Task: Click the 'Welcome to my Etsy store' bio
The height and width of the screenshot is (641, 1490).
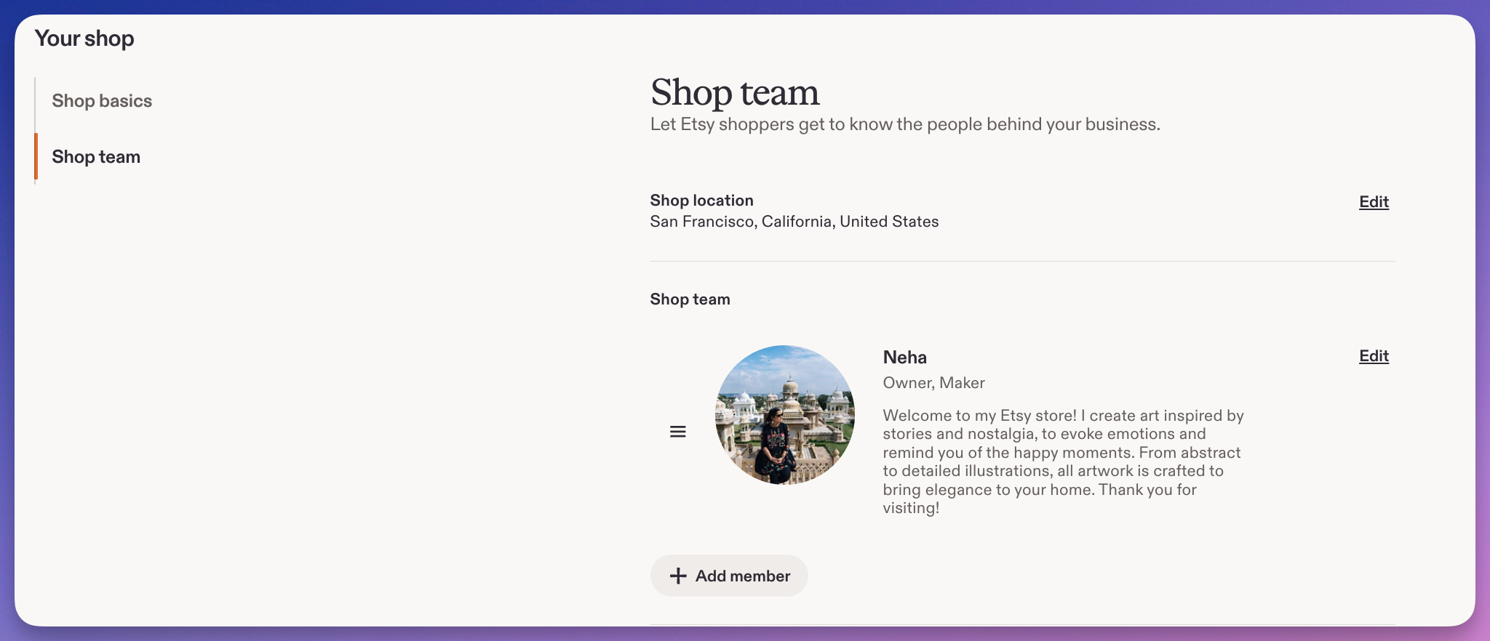Action: click(x=1063, y=461)
